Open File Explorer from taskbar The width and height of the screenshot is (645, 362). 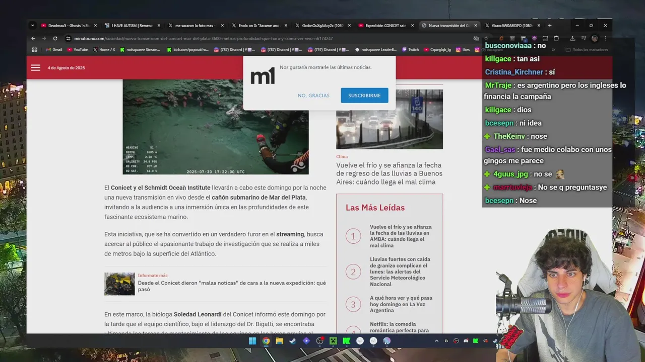point(279,341)
